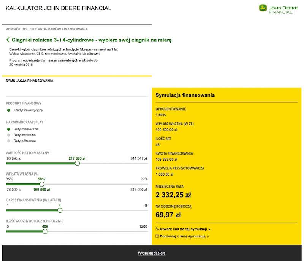Click the Kalkulator John Deere Financial title
Image resolution: width=304 pixels, height=261 pixels.
59,8
